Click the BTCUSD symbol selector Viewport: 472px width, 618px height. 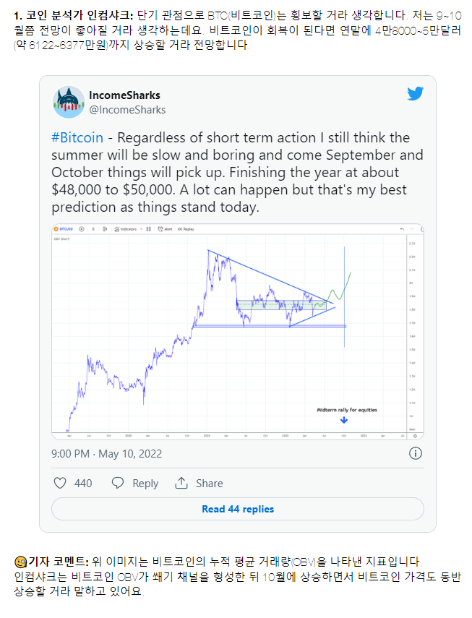pos(64,229)
